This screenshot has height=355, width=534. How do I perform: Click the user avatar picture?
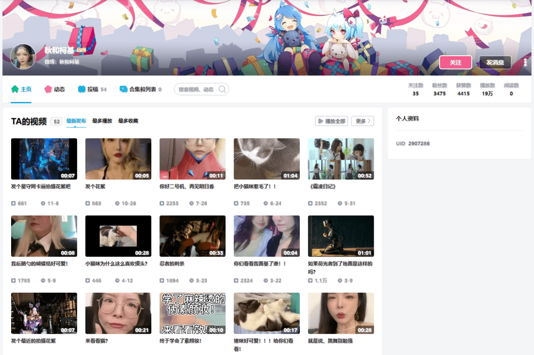click(x=23, y=57)
